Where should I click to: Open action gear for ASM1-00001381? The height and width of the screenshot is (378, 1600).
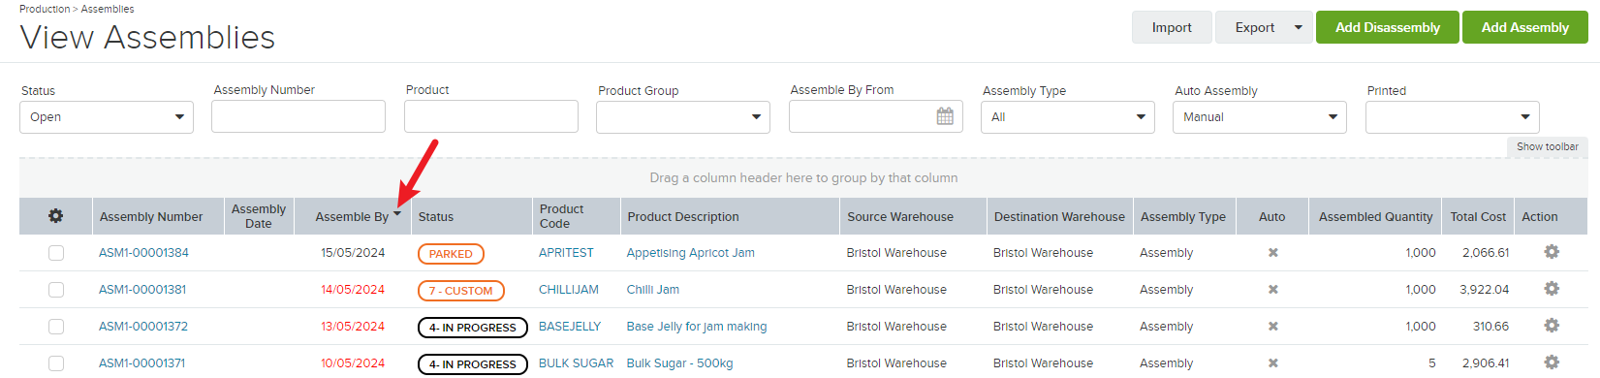click(1552, 289)
